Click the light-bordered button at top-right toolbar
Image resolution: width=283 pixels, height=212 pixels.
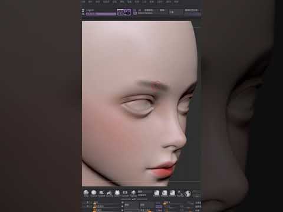(x=191, y=10)
